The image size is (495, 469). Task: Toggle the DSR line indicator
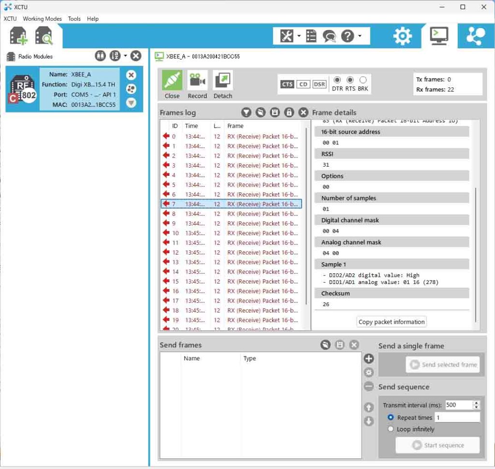pyautogui.click(x=319, y=84)
